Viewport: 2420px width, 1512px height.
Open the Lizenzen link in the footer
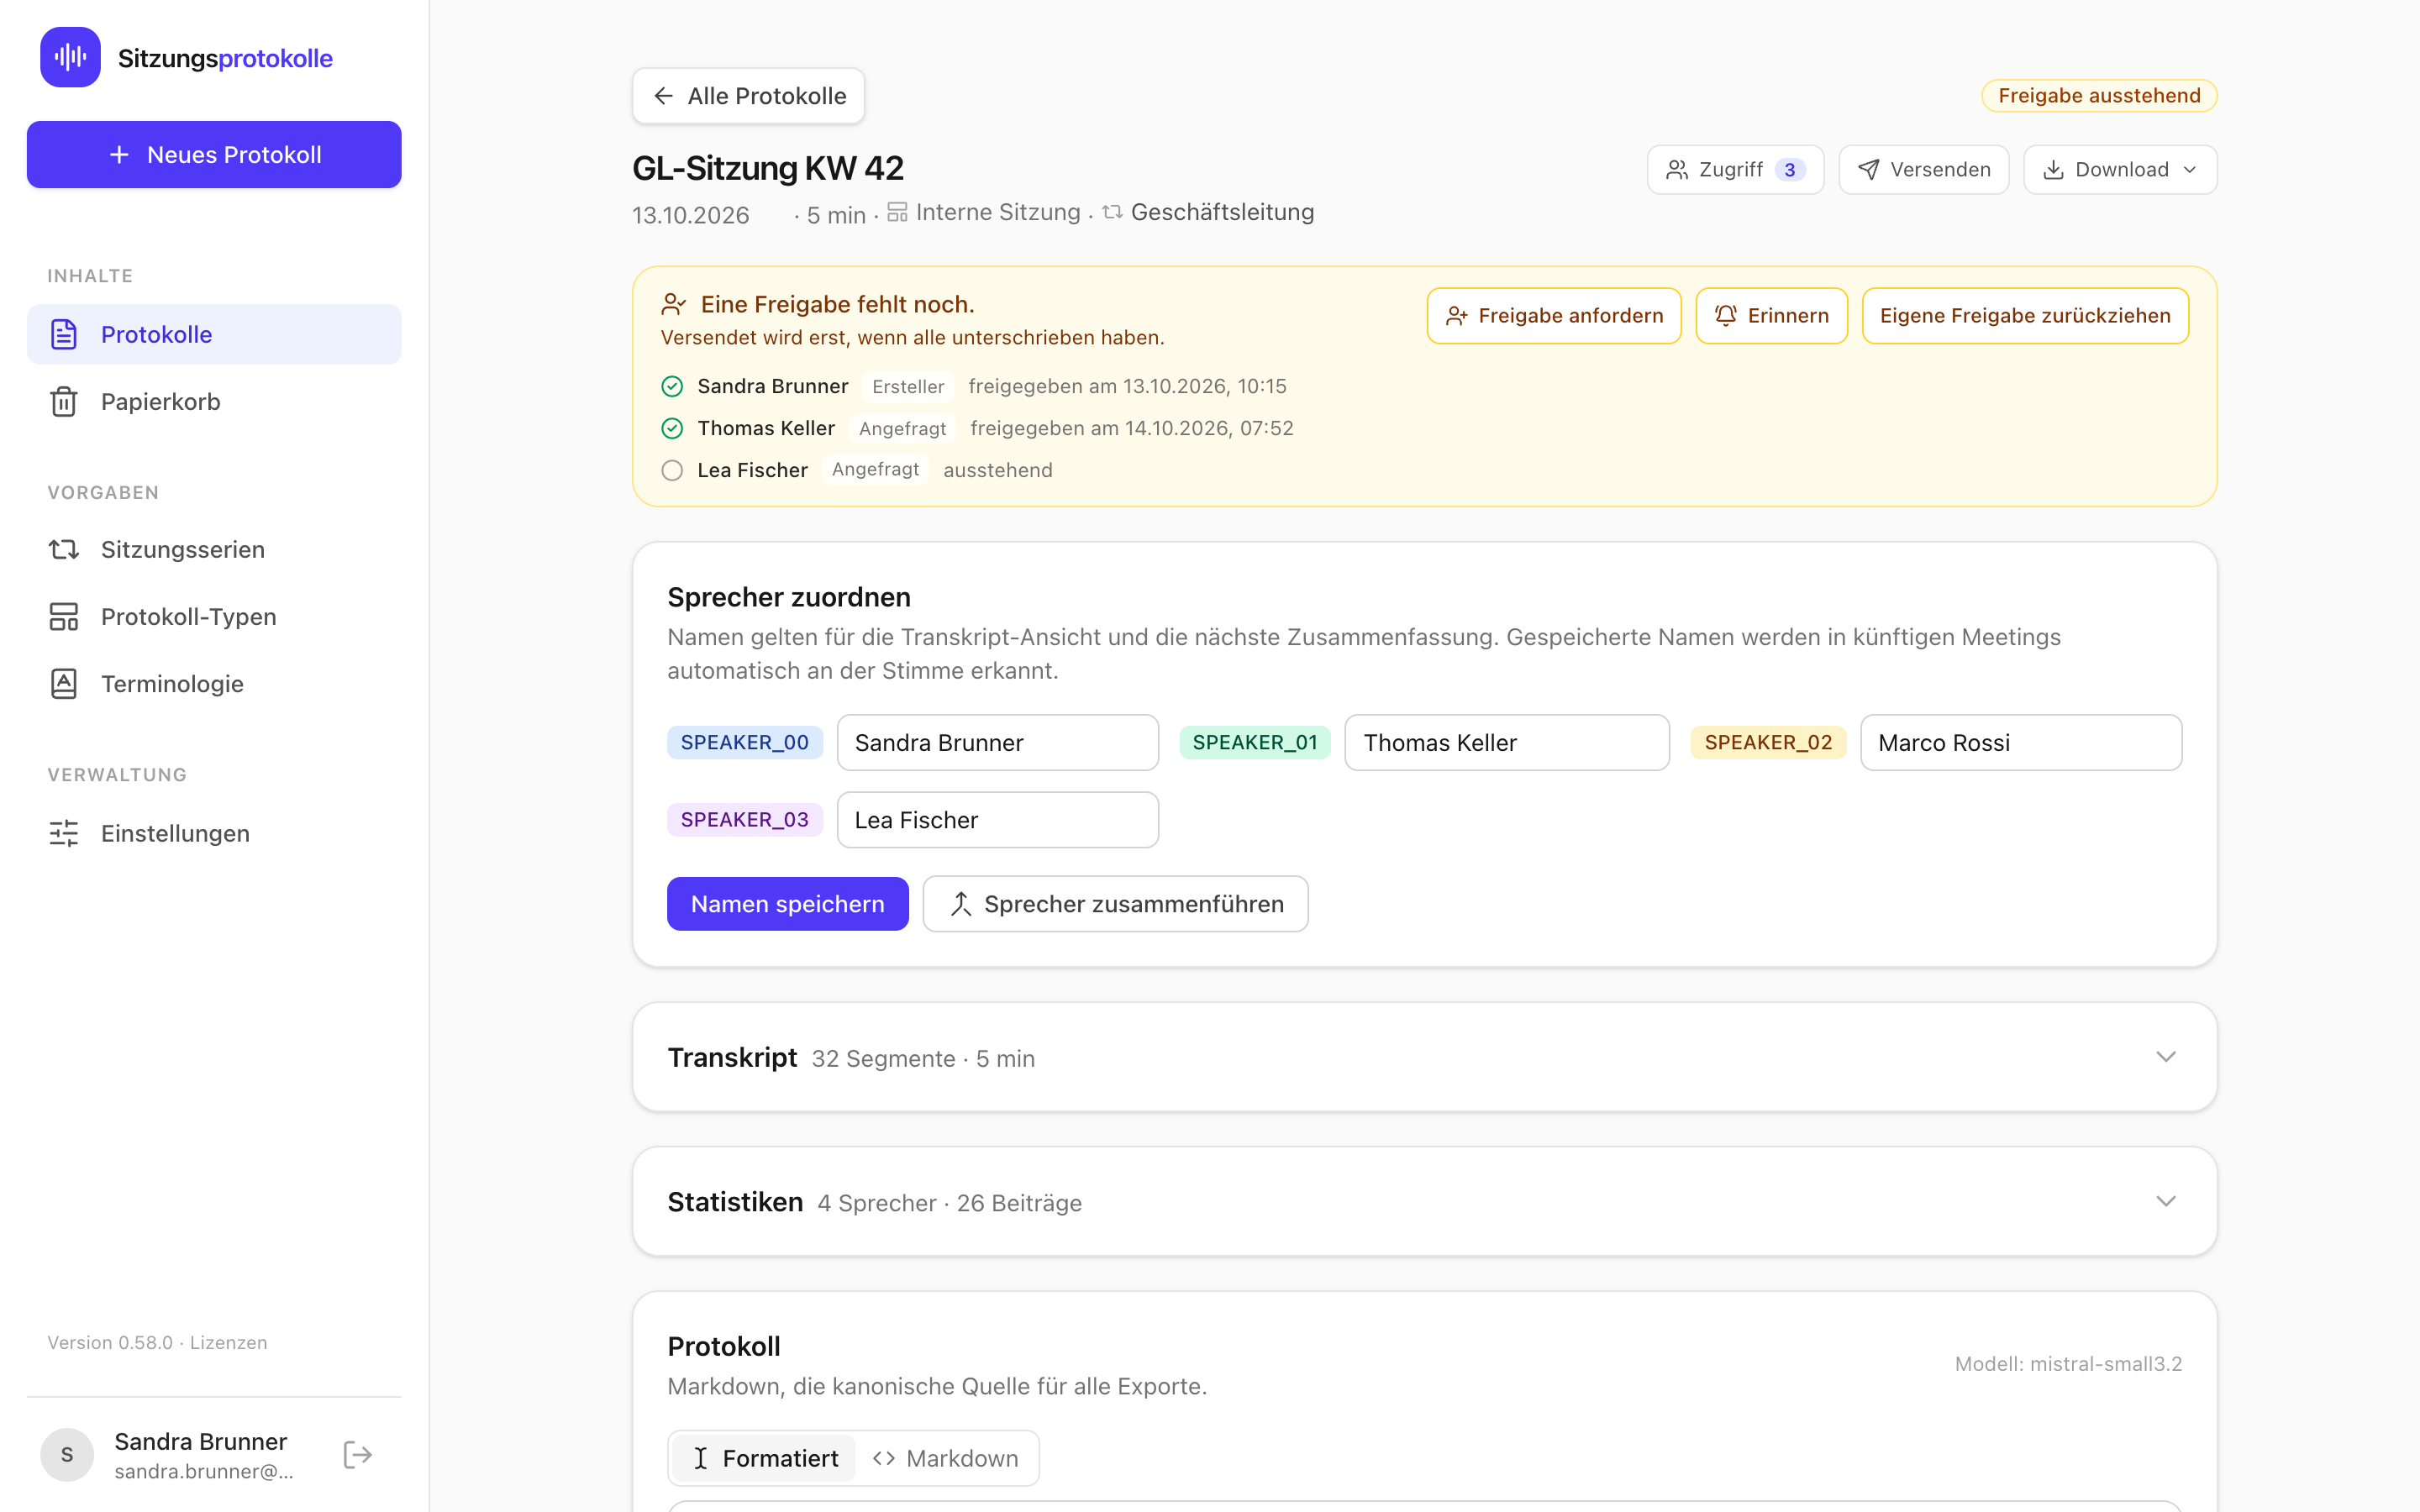pos(228,1342)
